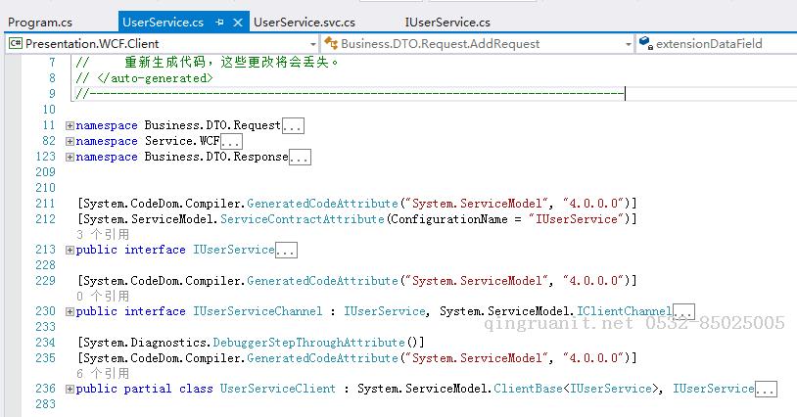Image resolution: width=797 pixels, height=417 pixels.
Task: Open the UserService.svc.cs tab
Action: (304, 22)
